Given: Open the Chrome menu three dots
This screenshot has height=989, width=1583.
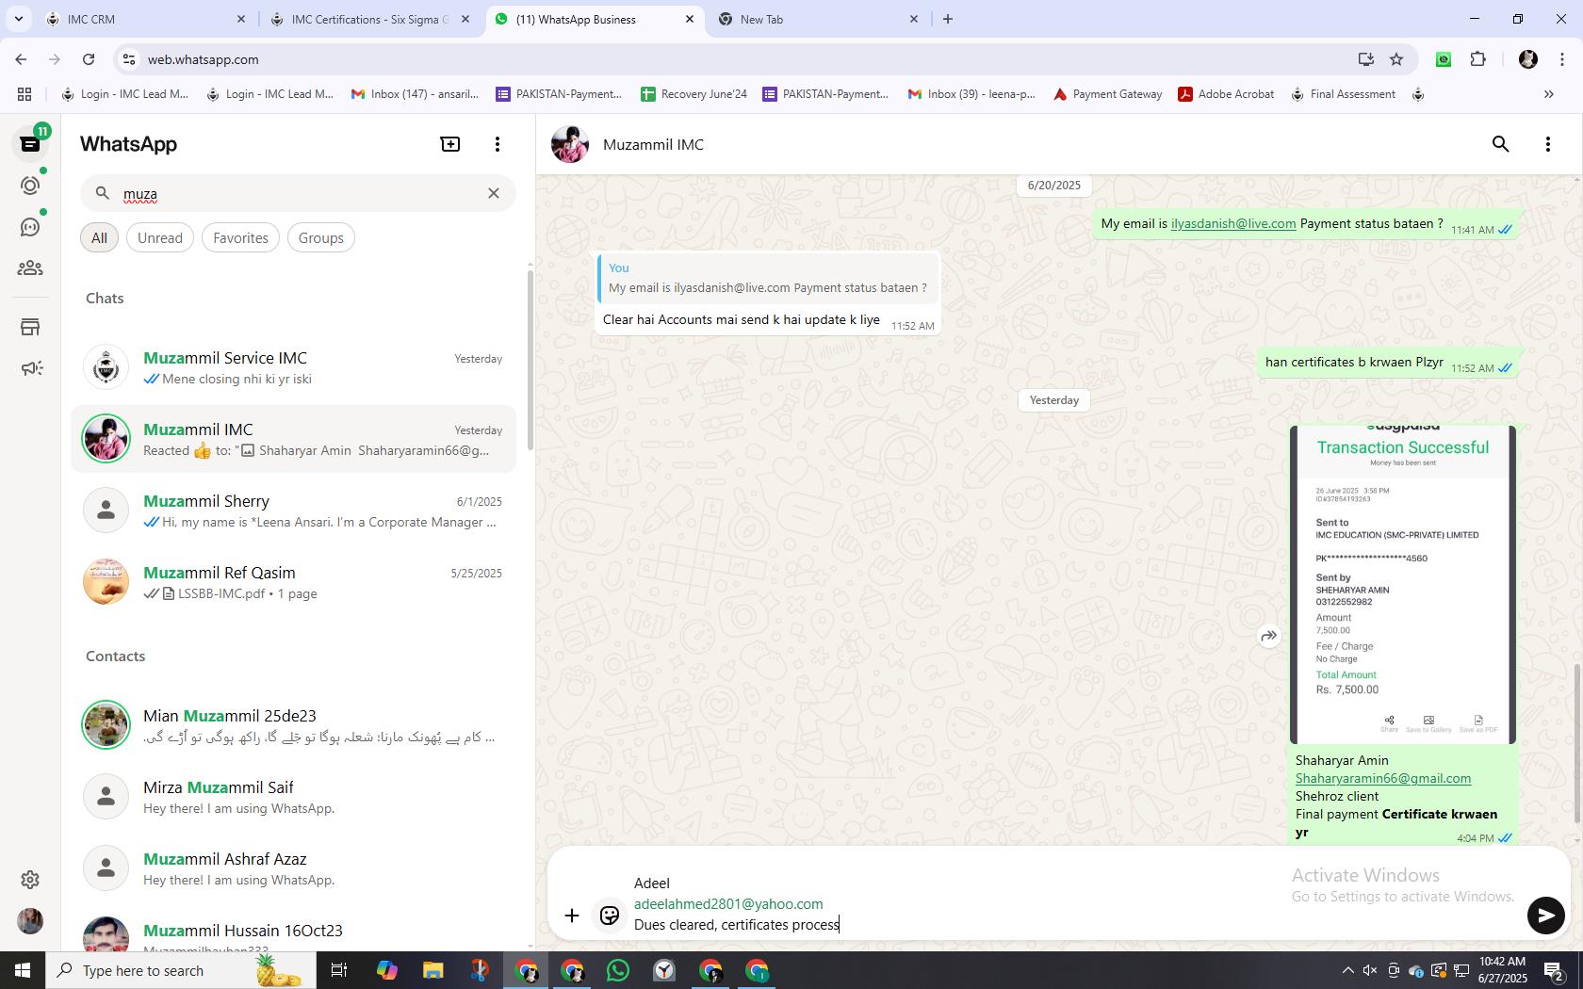Looking at the screenshot, I should coord(1563,59).
